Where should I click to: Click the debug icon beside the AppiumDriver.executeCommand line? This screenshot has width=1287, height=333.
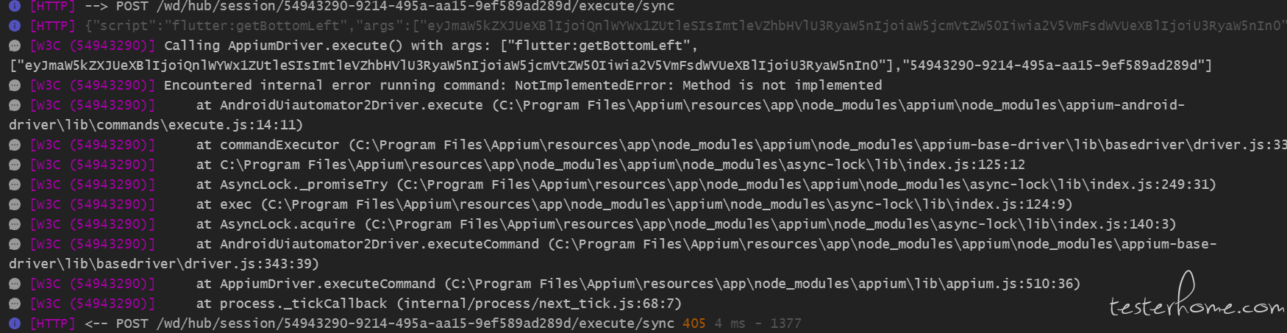click(x=14, y=284)
